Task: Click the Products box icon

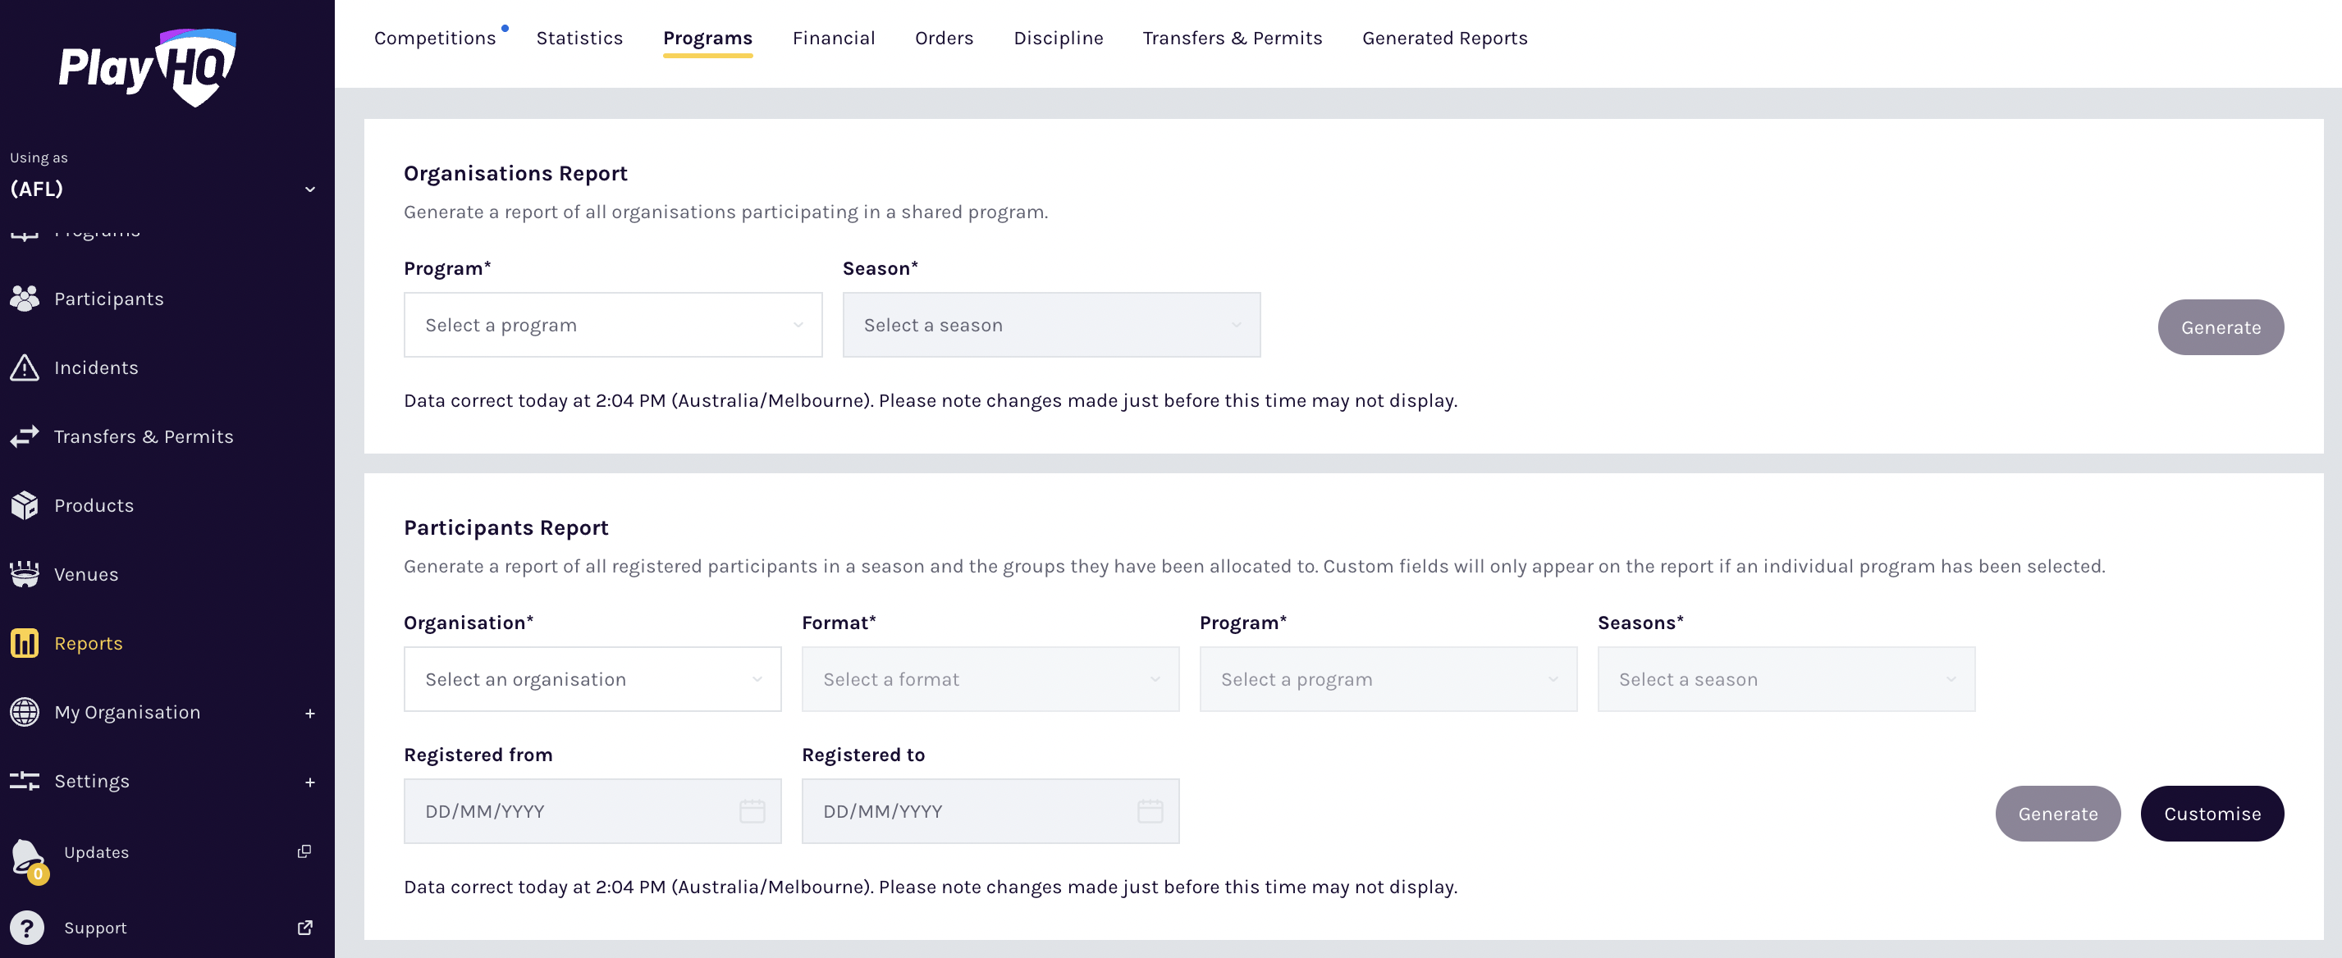Action: pyautogui.click(x=25, y=505)
